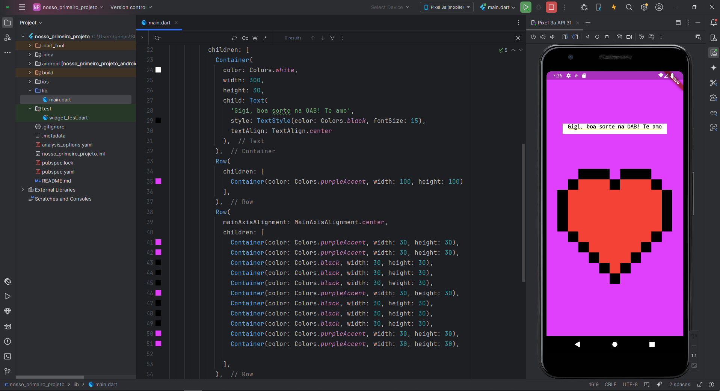Select pubspec.yaml in project tree
This screenshot has width=720, height=391.
click(58, 172)
